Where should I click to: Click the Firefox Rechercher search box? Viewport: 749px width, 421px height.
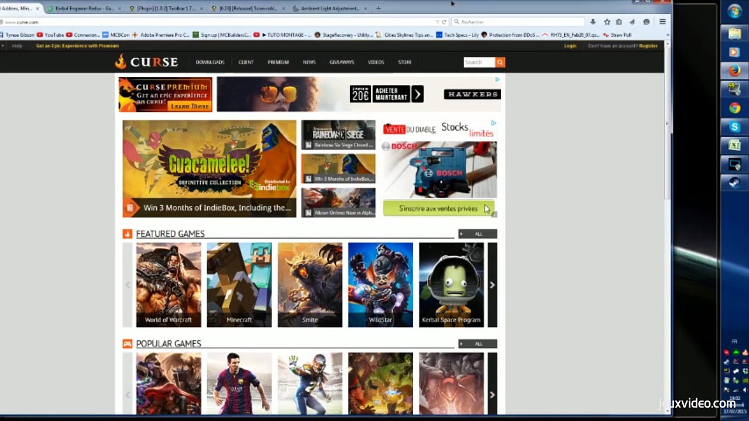pyautogui.click(x=518, y=22)
